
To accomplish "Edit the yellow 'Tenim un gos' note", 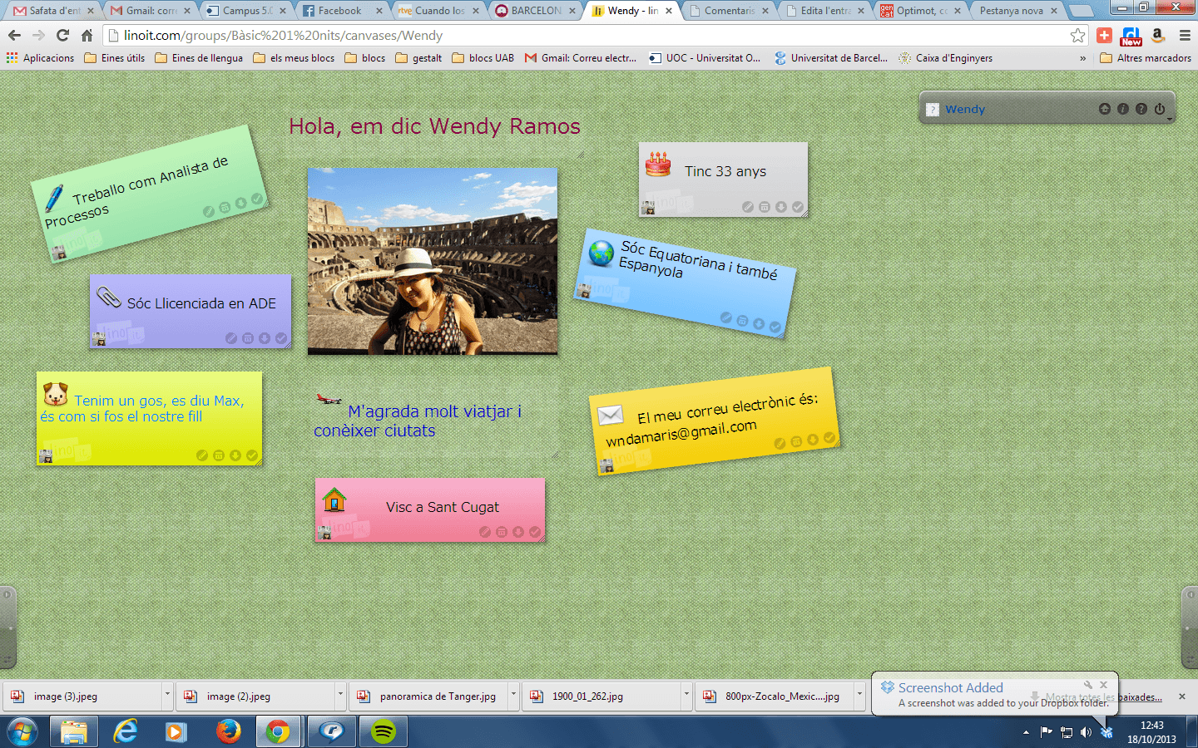I will [202, 455].
